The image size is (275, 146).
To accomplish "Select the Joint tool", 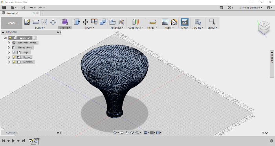I will (121, 22).
